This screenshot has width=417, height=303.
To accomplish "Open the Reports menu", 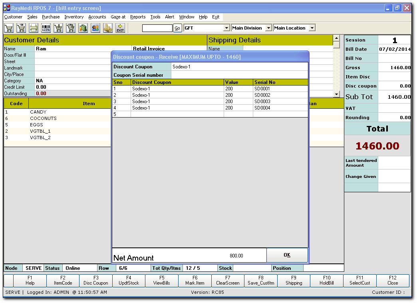I will [138, 17].
